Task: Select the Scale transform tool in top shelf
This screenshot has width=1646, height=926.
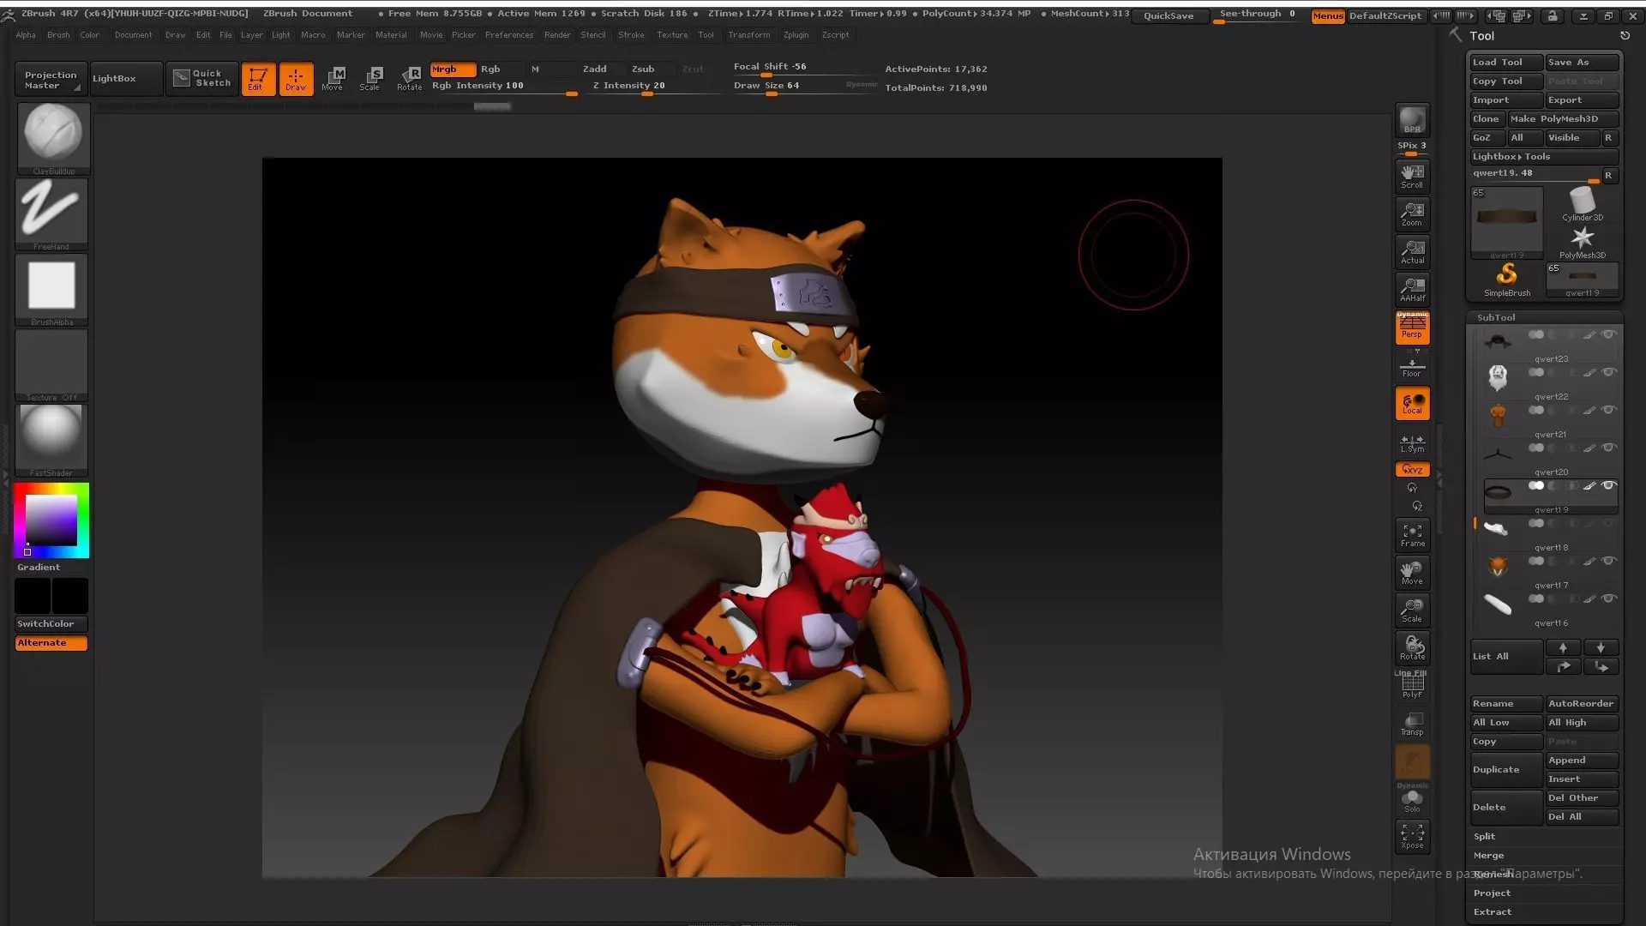Action: click(x=371, y=79)
